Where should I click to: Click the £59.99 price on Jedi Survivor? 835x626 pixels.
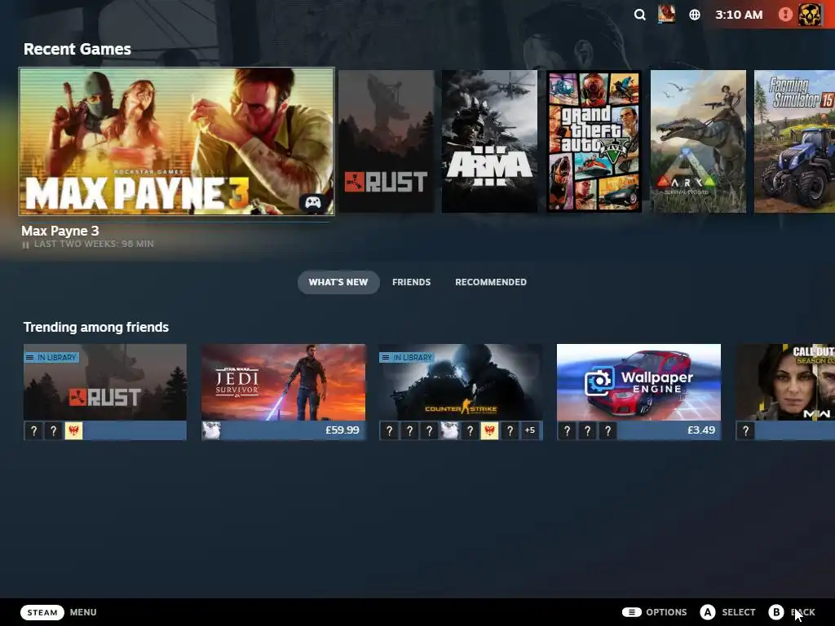tap(342, 430)
